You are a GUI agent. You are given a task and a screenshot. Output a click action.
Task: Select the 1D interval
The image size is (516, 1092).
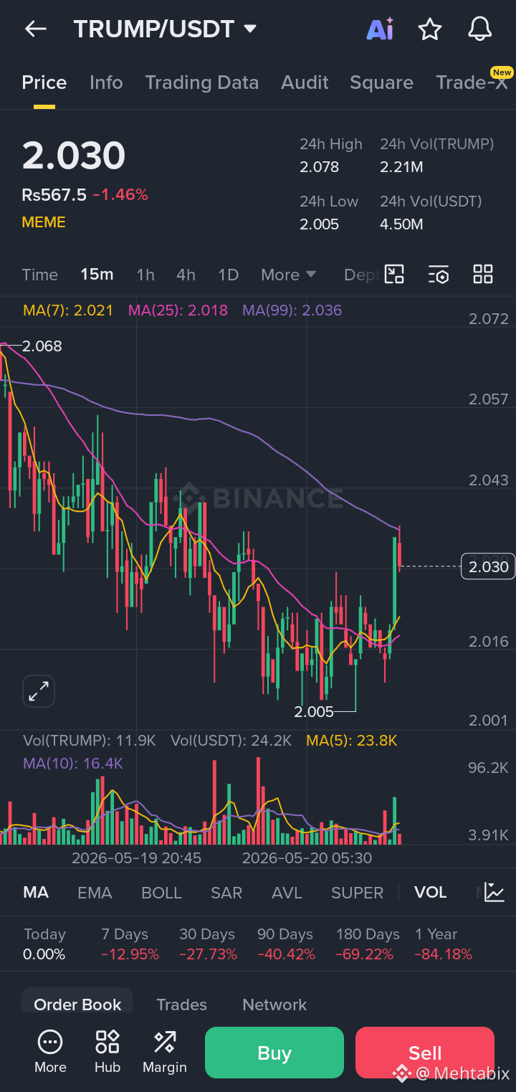point(228,275)
